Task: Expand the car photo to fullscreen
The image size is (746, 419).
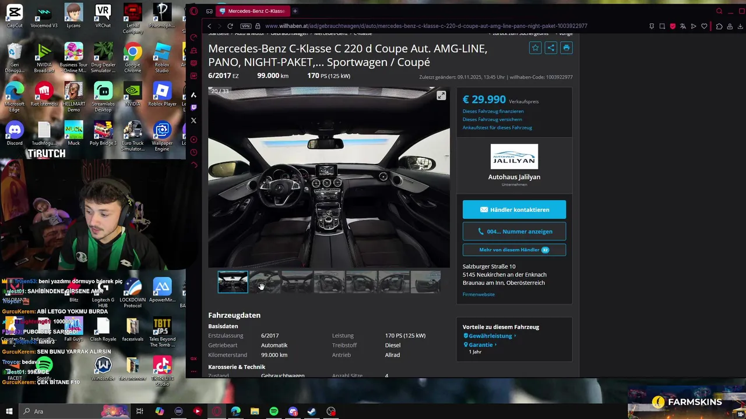Action: (x=441, y=95)
